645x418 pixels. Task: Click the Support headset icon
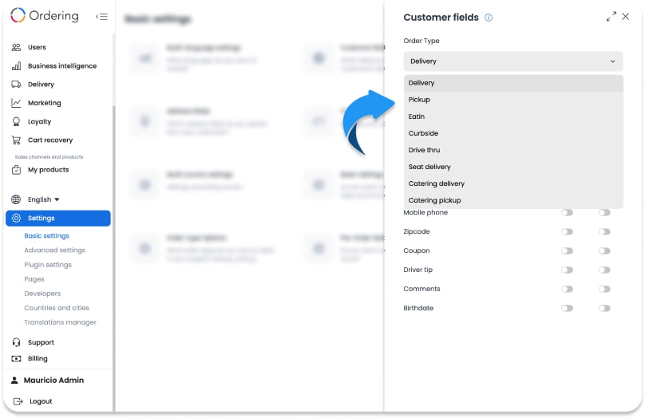click(16, 342)
